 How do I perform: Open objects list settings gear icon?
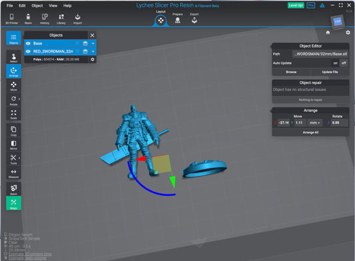pyautogui.click(x=93, y=59)
